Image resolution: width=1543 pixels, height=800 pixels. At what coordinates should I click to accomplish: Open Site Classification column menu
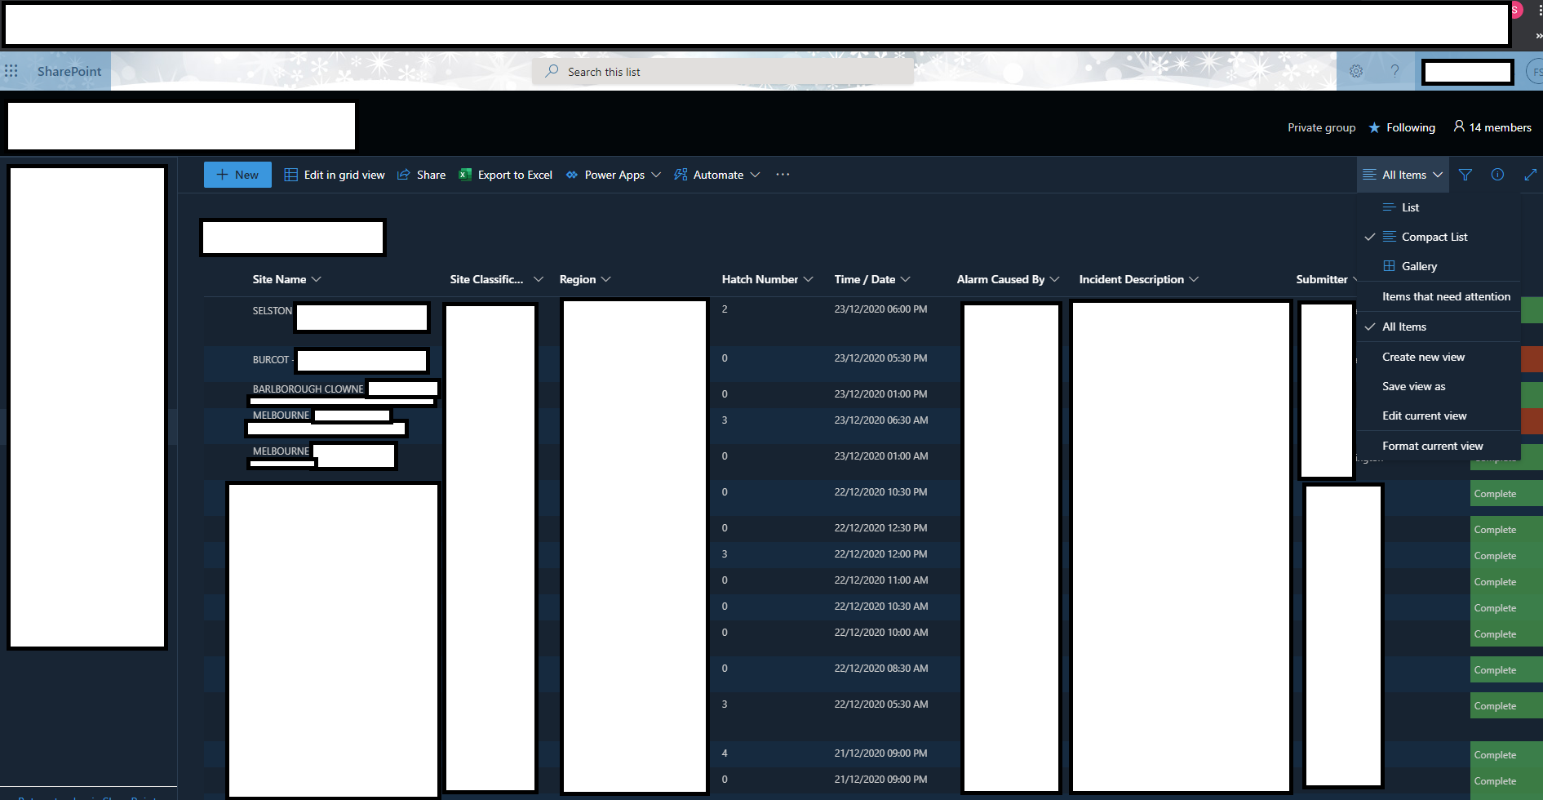496,279
